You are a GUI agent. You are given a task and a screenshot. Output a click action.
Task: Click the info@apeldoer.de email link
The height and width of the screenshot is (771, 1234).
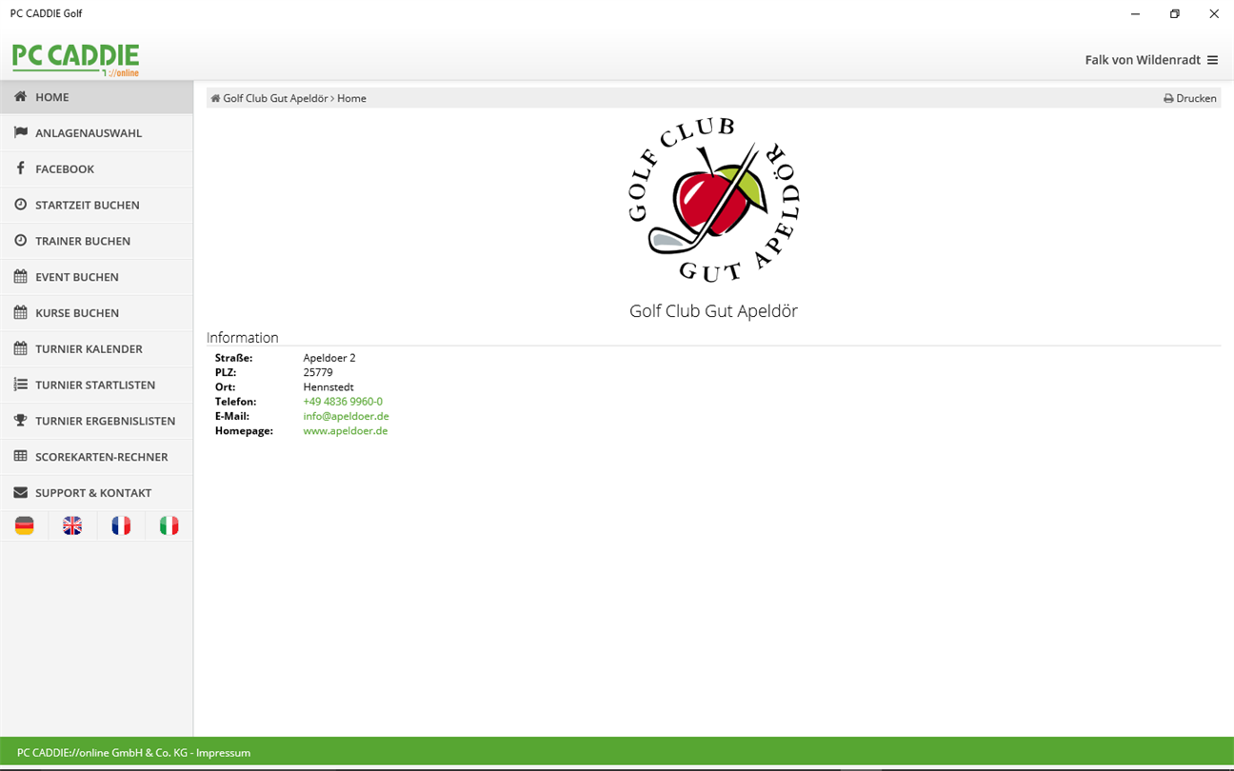346,416
